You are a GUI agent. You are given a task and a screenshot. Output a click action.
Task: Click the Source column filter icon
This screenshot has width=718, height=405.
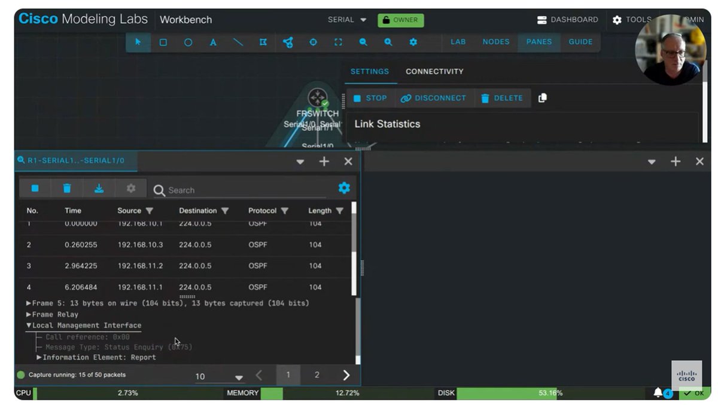coord(149,211)
